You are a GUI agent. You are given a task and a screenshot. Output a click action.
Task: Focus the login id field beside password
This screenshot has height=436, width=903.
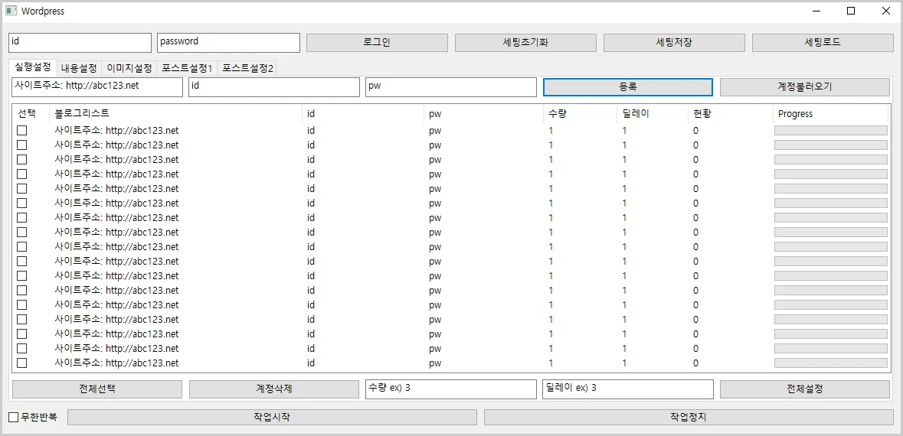coord(80,43)
